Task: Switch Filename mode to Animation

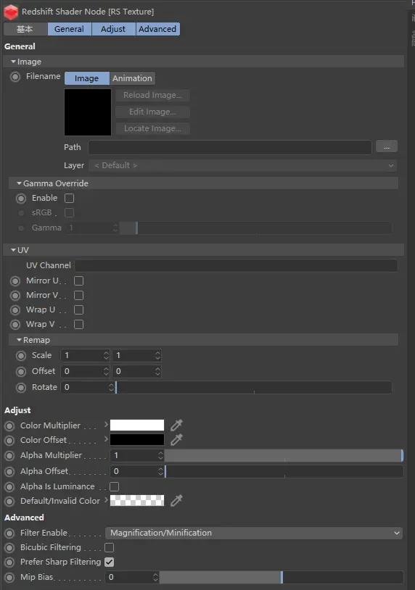Action: click(x=132, y=78)
